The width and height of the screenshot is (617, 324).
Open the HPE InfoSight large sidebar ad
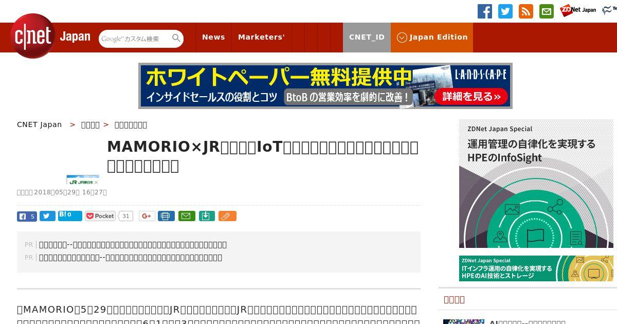tap(536, 184)
